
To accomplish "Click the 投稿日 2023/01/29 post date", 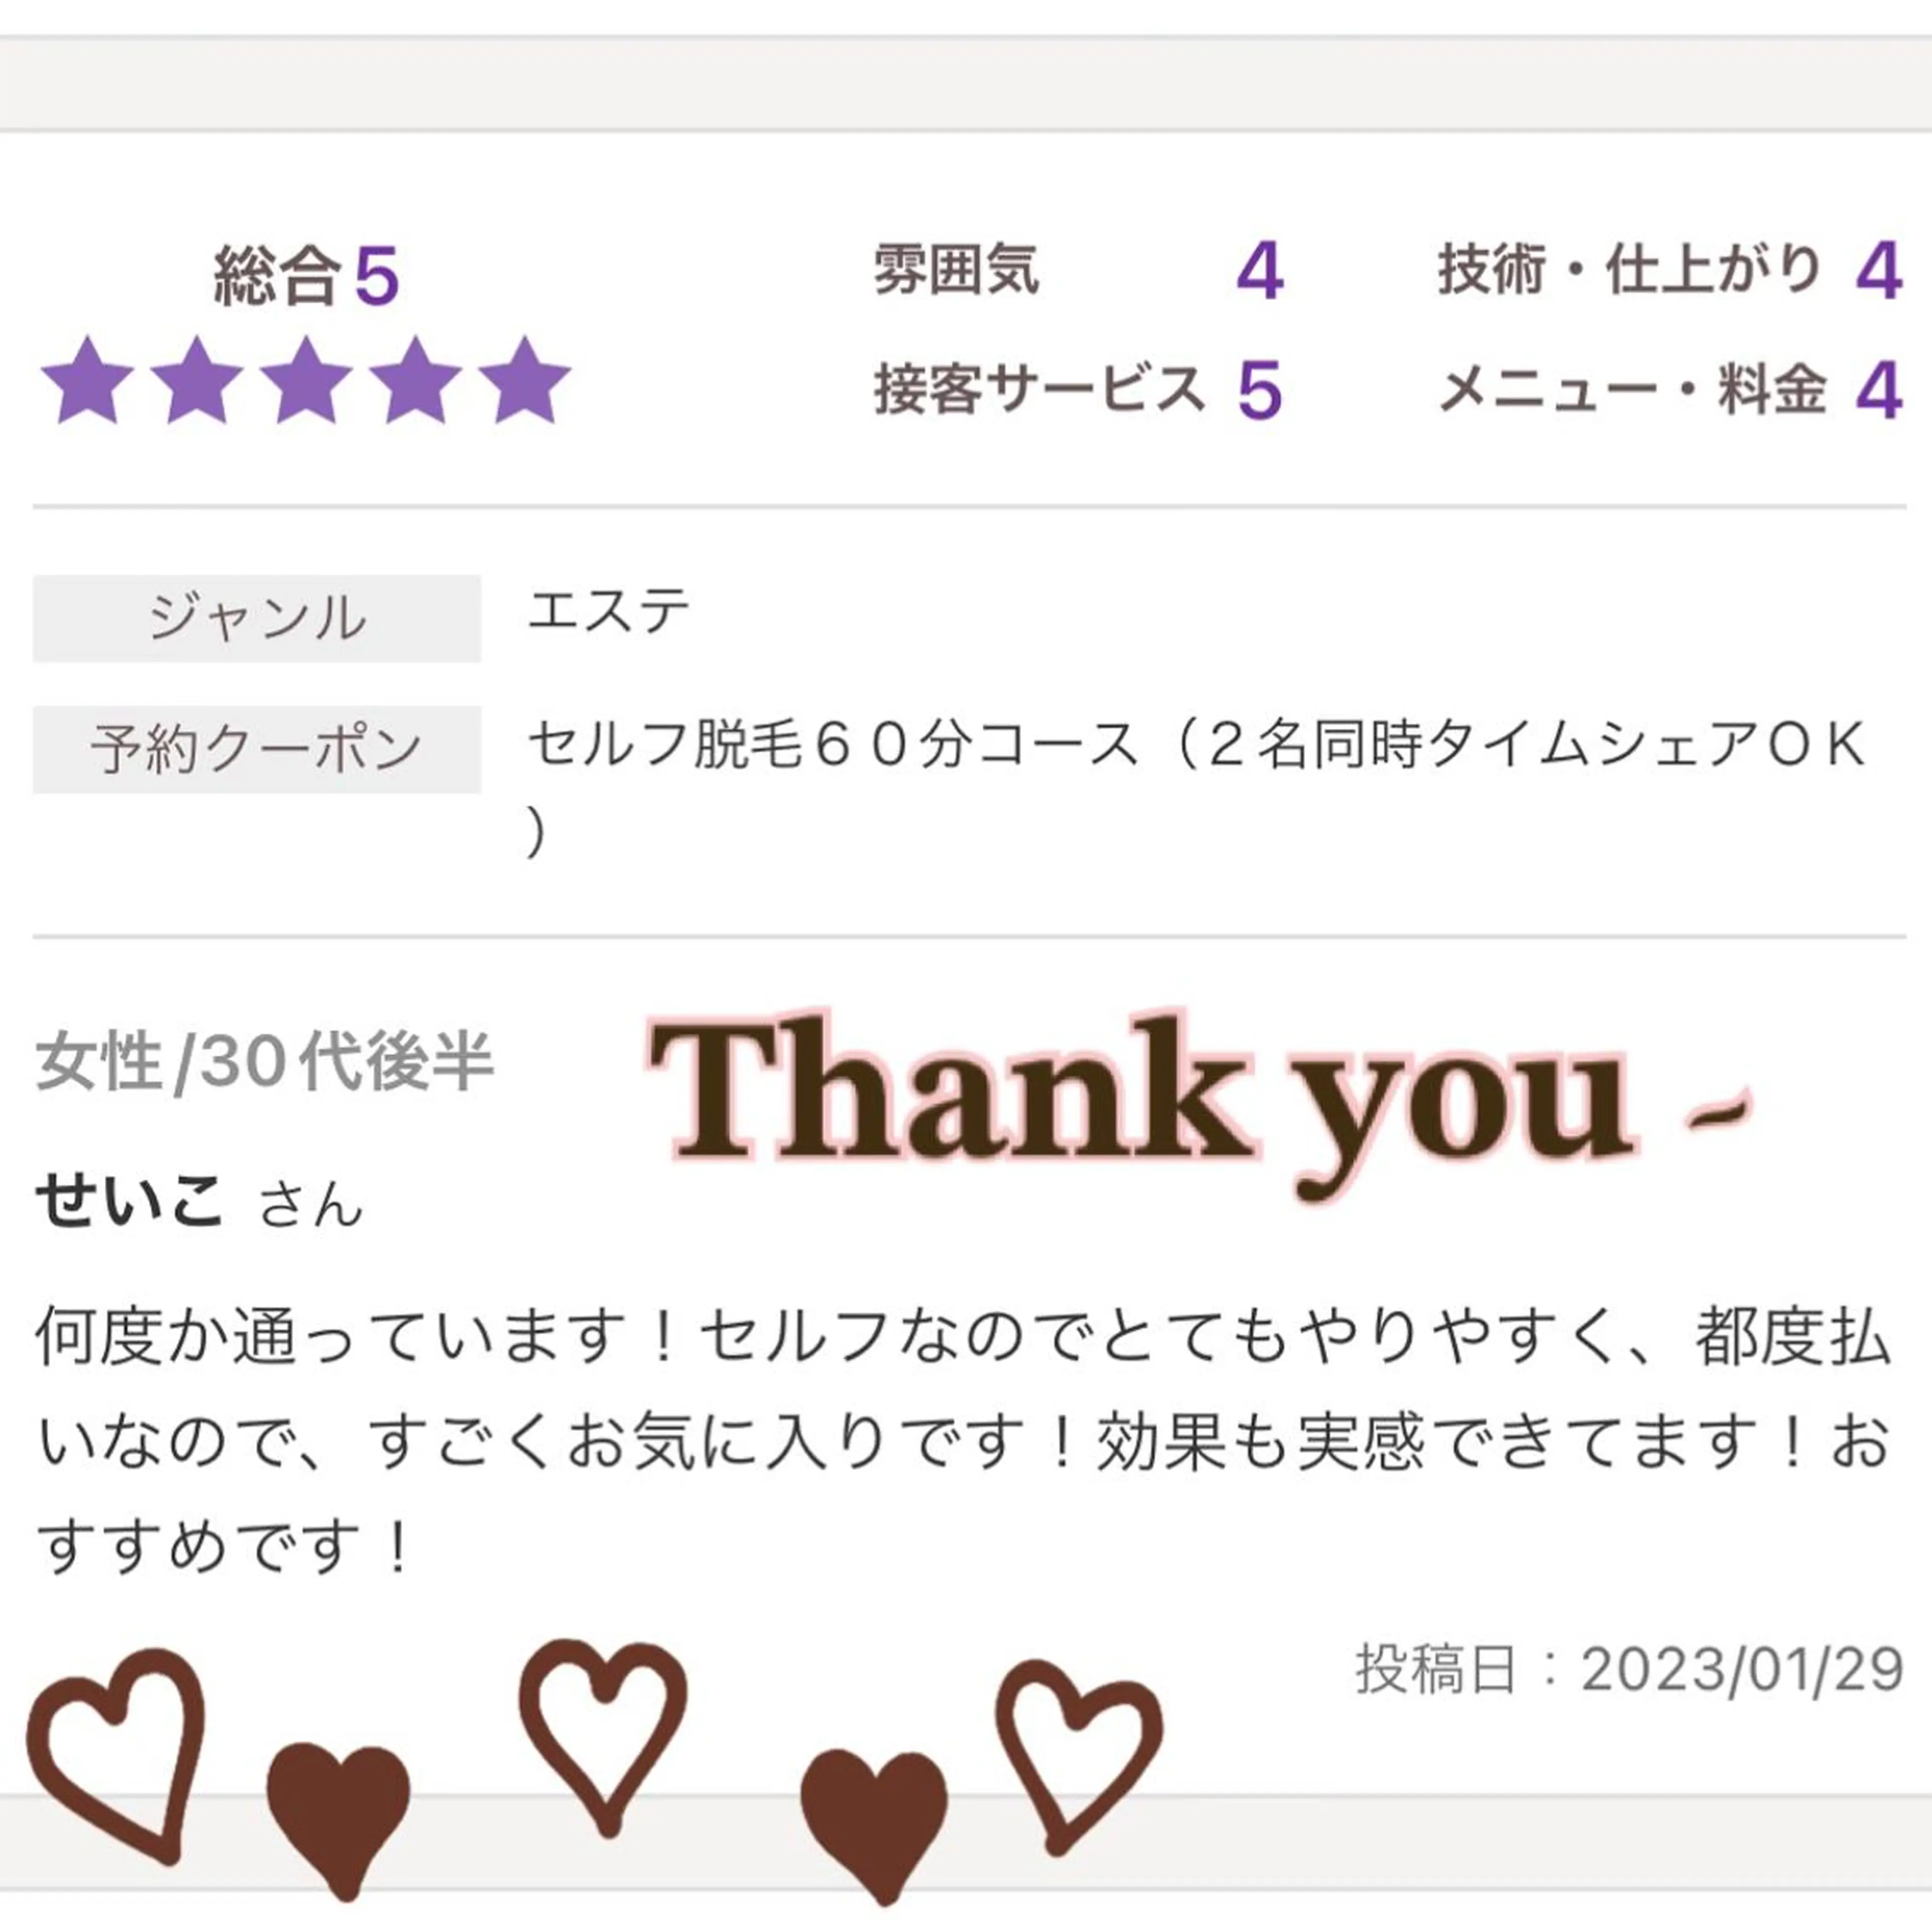I will pyautogui.click(x=1628, y=1669).
